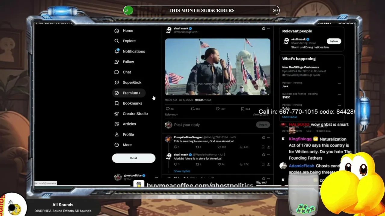Image resolution: width=385 pixels, height=216 pixels.
Task: Open options for the Jack trend
Action: pos(339,83)
